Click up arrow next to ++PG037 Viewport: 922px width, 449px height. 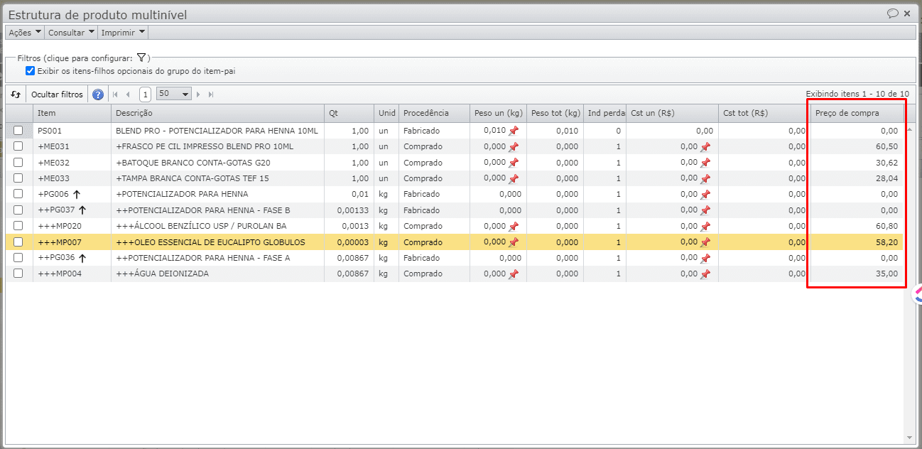click(x=82, y=210)
